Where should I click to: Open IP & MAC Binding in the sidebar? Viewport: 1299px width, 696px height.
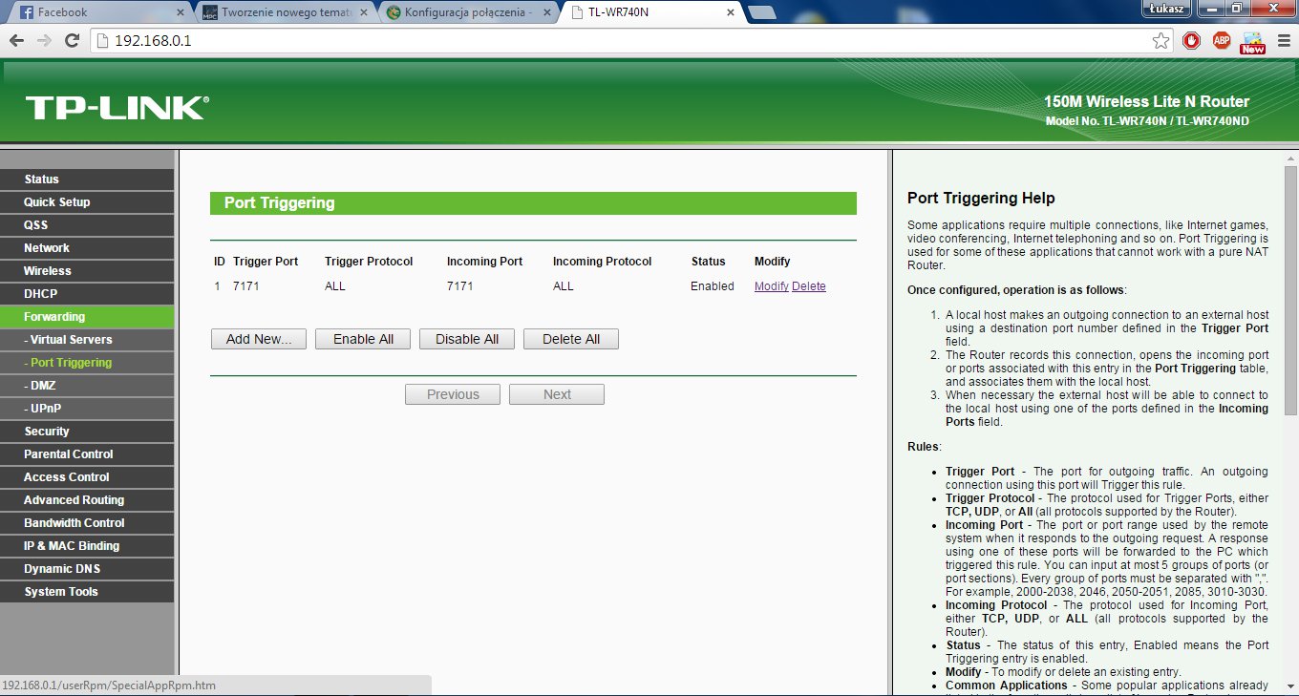(87, 546)
